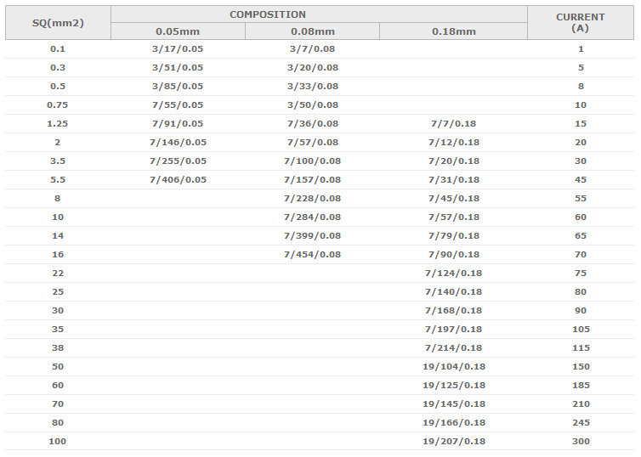Click the 5.5 SQ row value
The image size is (641, 457).
58,180
